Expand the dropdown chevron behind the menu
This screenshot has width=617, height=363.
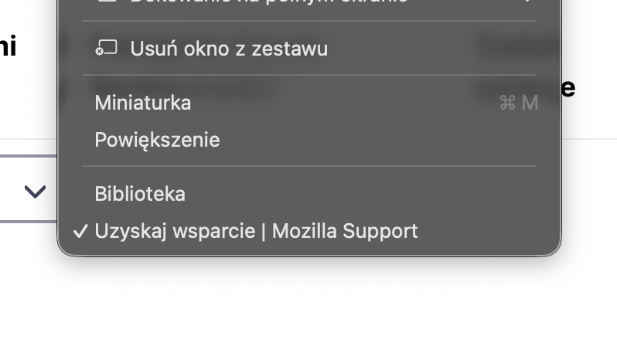pyautogui.click(x=35, y=192)
